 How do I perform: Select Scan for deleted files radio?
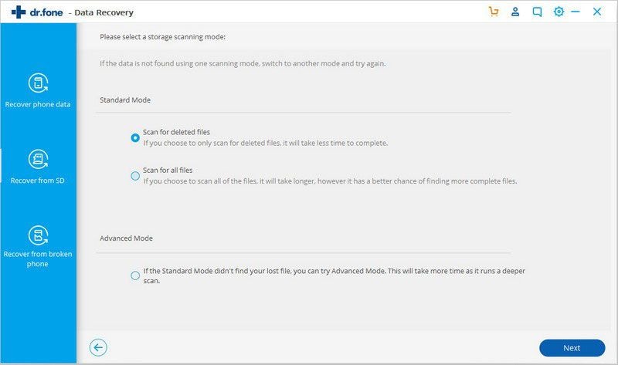(x=135, y=137)
